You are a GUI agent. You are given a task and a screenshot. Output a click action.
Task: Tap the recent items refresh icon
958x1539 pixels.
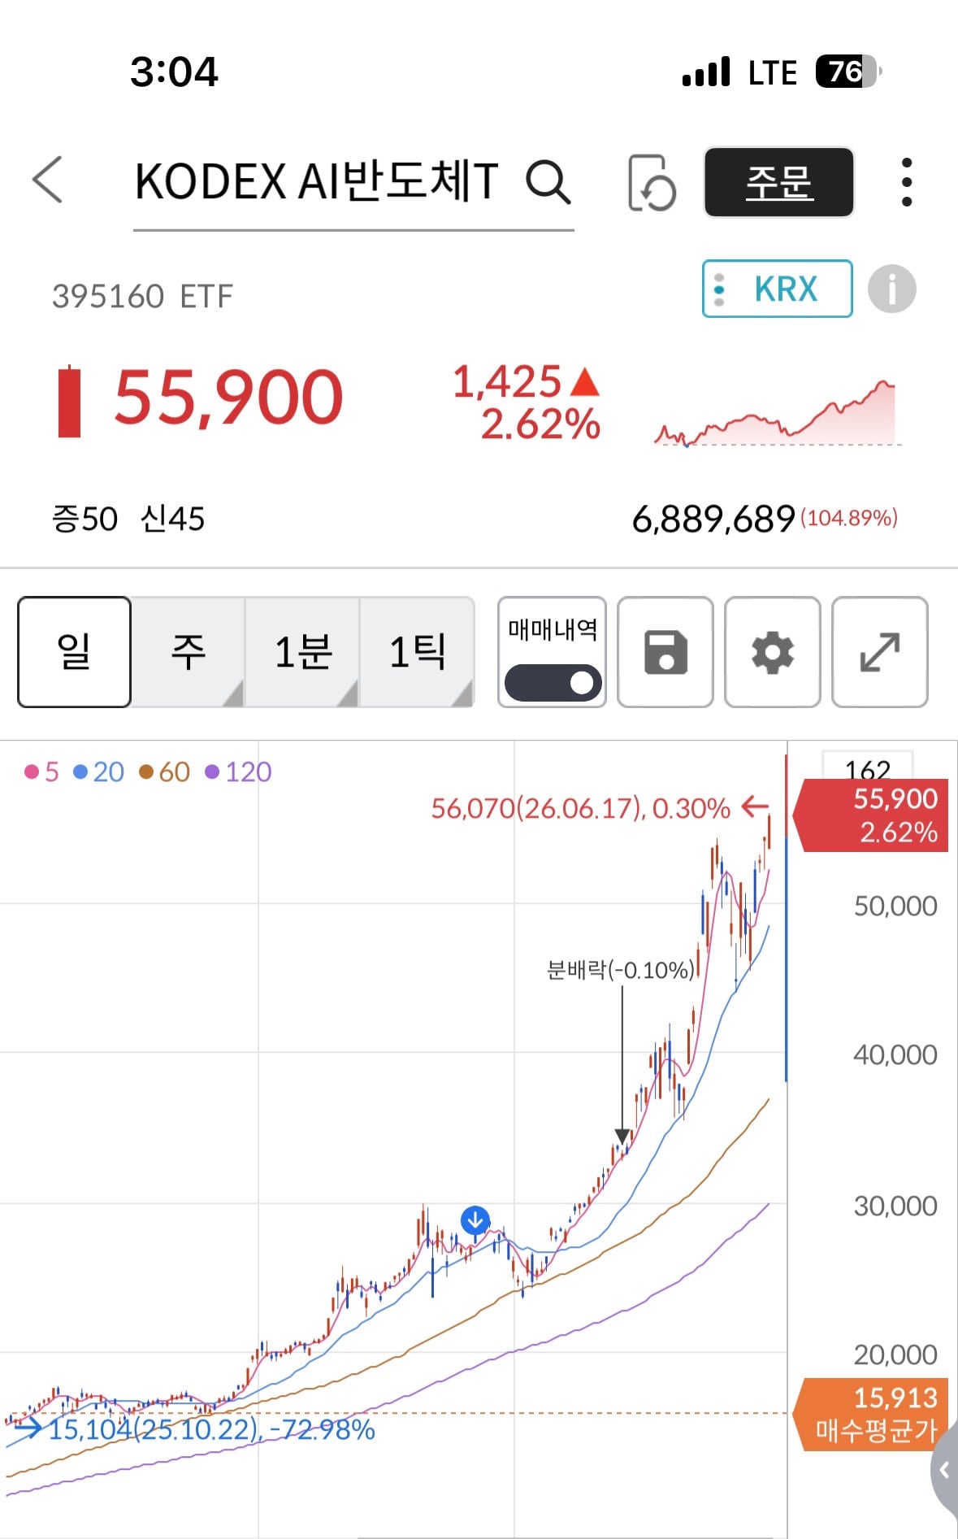tap(652, 183)
